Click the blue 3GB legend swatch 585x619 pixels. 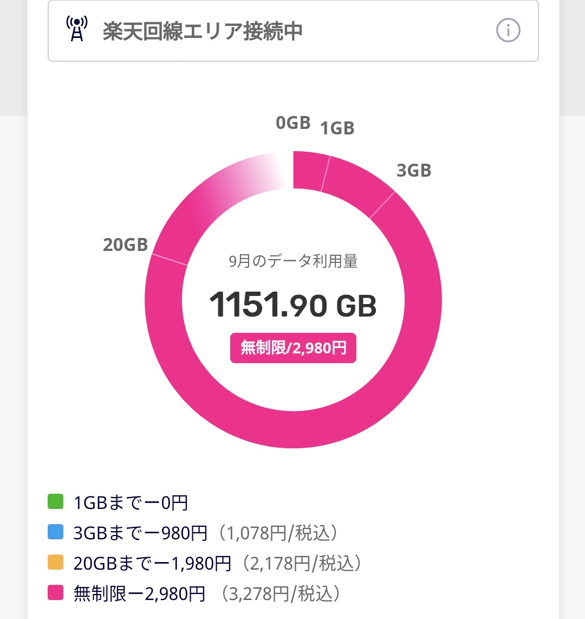tap(56, 532)
